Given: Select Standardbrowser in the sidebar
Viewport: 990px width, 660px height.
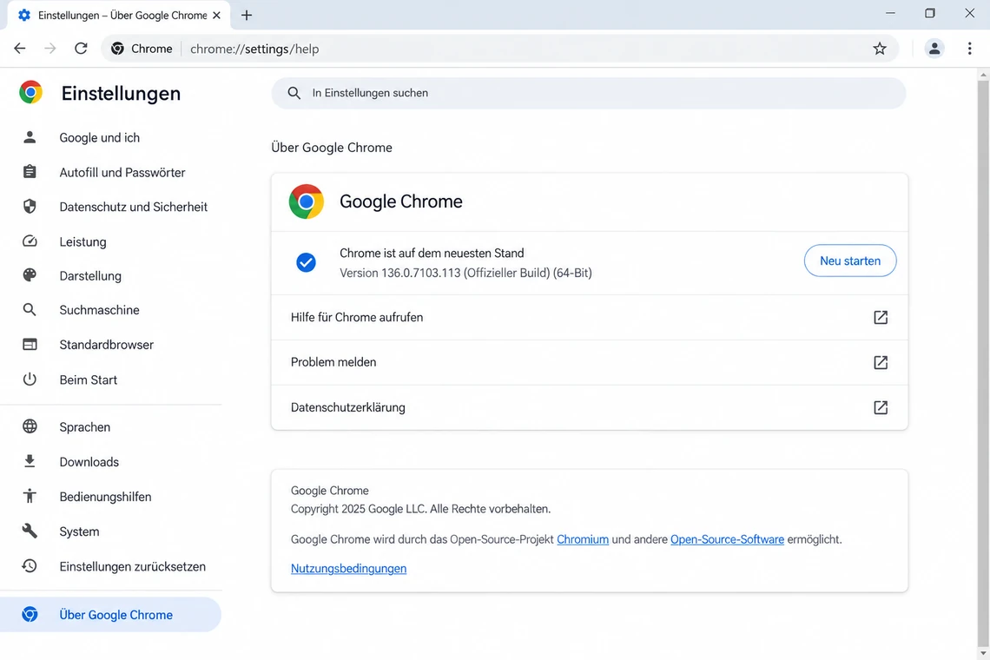Looking at the screenshot, I should pyautogui.click(x=110, y=345).
